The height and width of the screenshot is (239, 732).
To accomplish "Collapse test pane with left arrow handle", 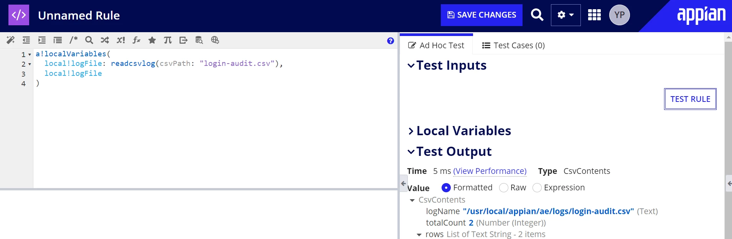I will 403,183.
